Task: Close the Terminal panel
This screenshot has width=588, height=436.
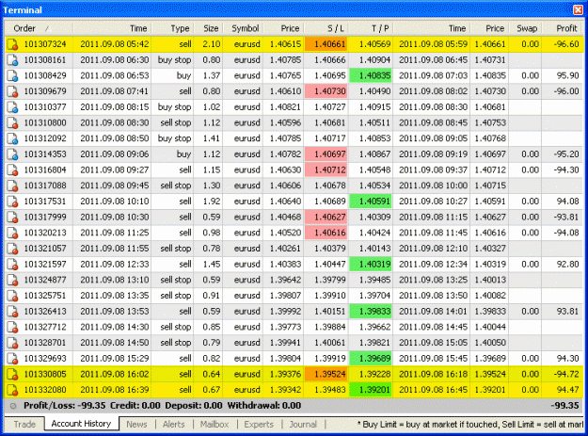Action: 578,9
